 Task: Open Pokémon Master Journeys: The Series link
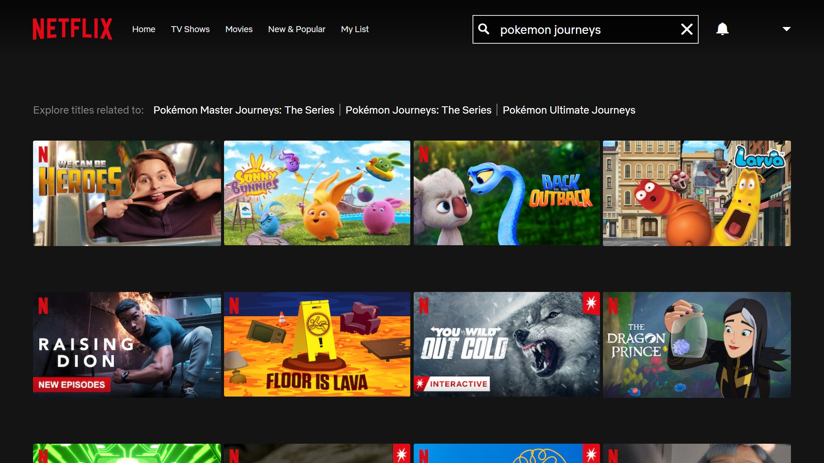(244, 110)
